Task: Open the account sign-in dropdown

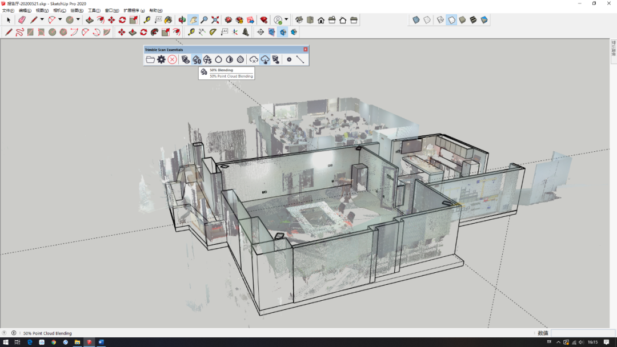Action: tap(286, 20)
